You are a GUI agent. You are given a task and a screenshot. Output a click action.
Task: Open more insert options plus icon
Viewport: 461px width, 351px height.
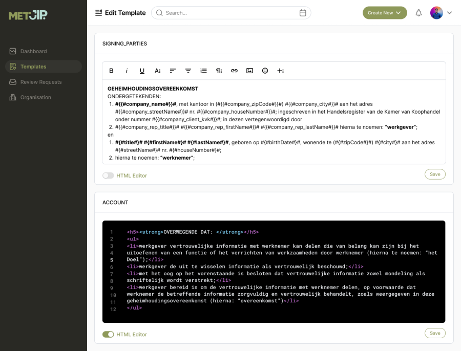pos(281,71)
